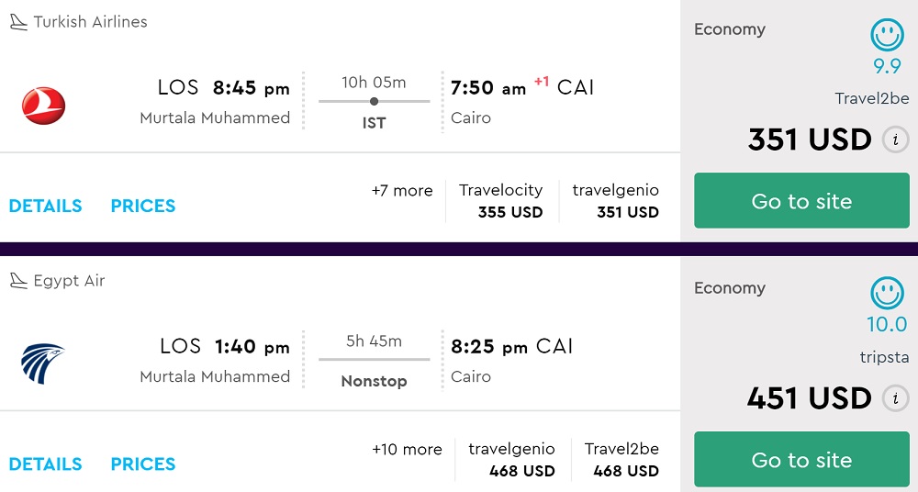The height and width of the screenshot is (492, 918).
Task: Select Travelocity 355 USD offer
Action: coord(501,201)
